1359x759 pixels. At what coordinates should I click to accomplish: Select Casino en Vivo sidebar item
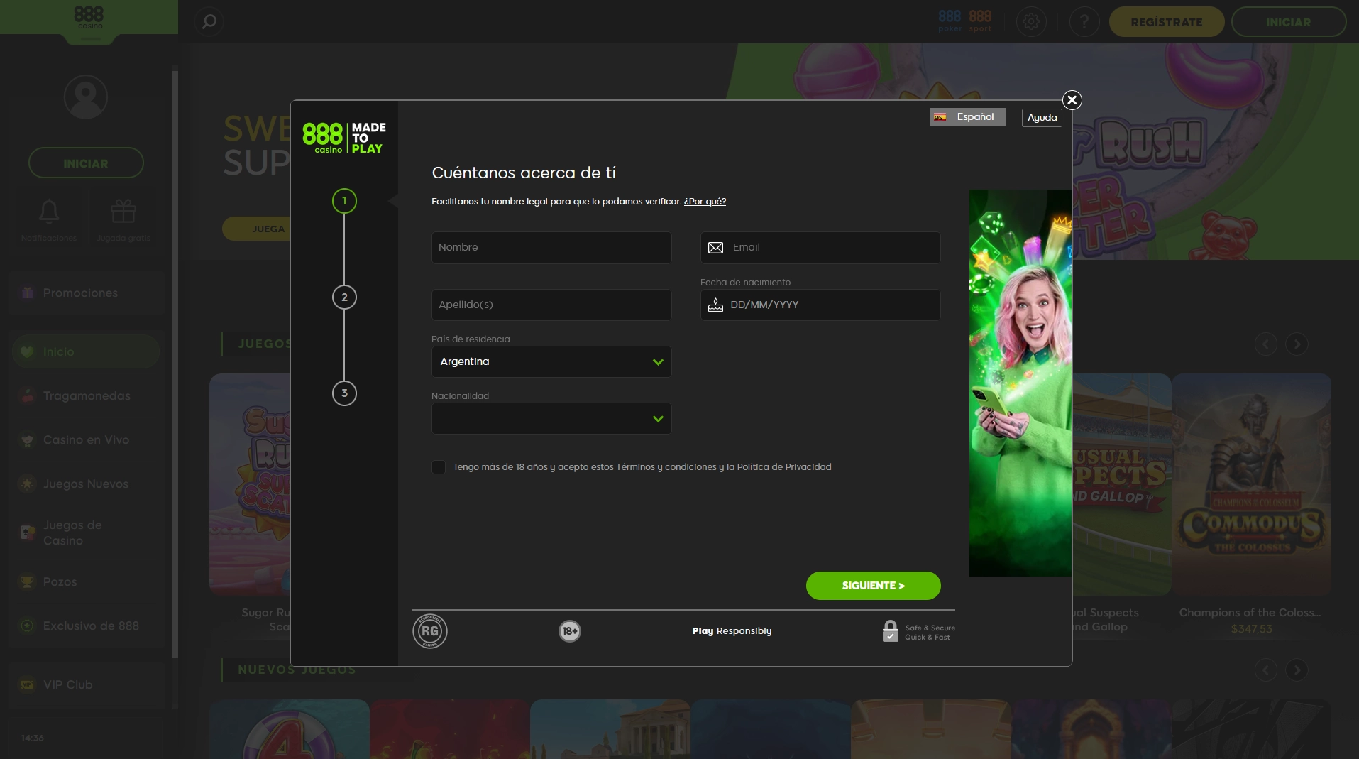(86, 440)
